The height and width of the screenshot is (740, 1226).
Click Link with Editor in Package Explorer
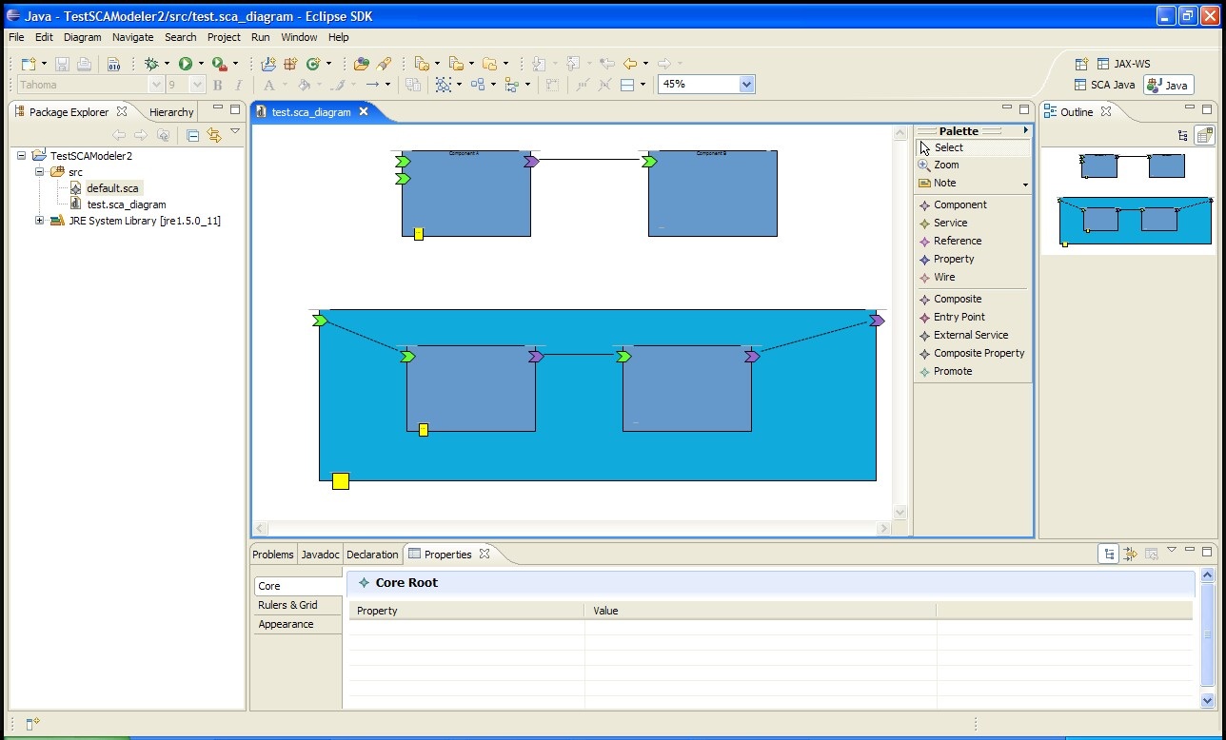[x=214, y=135]
